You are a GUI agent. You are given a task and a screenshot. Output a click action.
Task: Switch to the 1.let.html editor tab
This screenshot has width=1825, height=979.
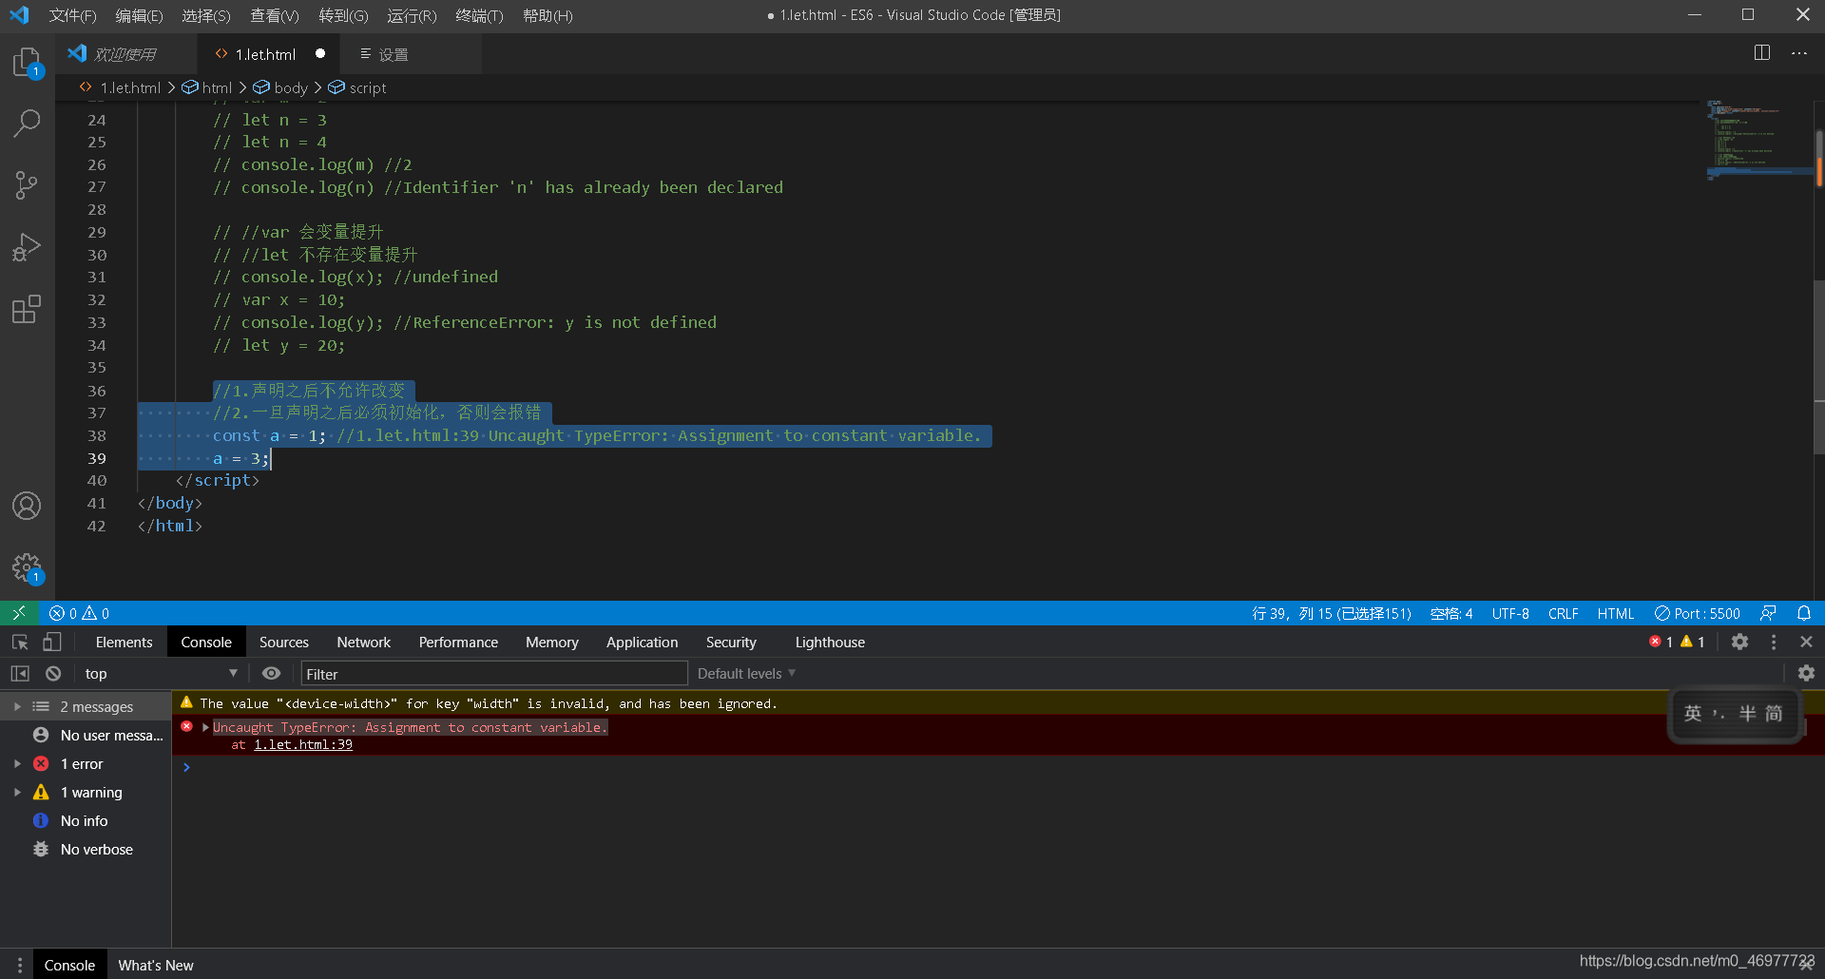(x=266, y=54)
